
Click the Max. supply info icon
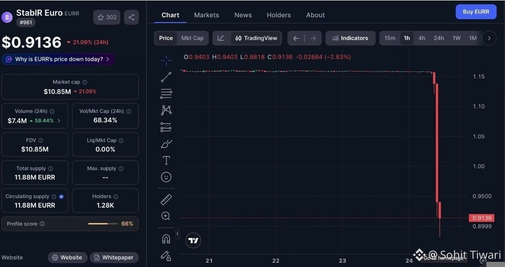[121, 168]
